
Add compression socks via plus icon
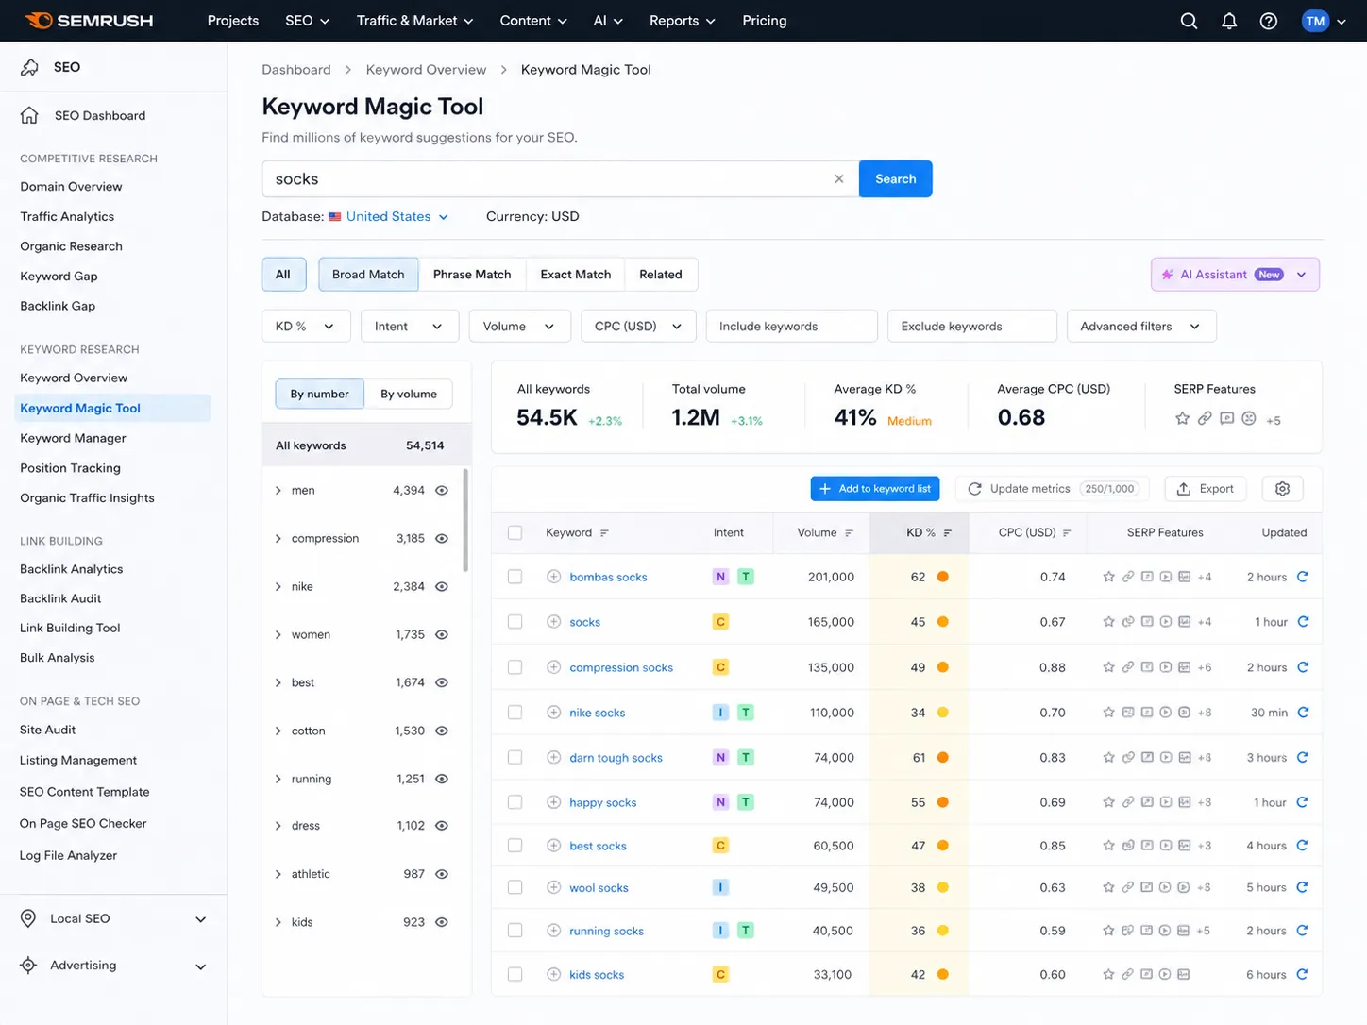point(554,667)
